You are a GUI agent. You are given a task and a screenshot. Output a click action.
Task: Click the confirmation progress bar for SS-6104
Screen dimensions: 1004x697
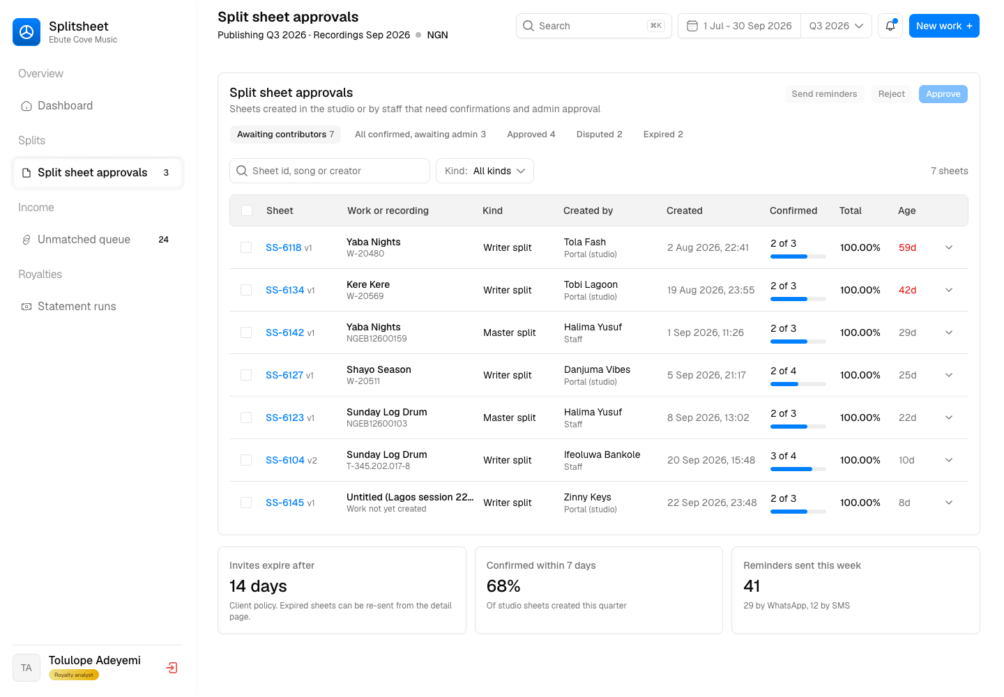click(798, 469)
